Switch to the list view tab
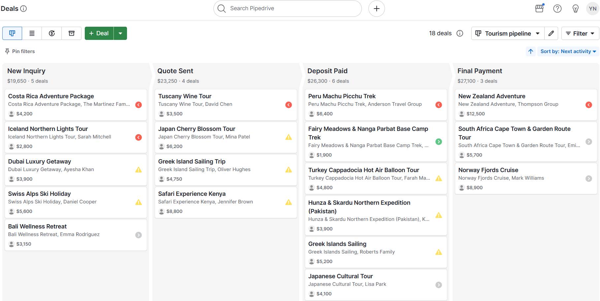Viewport: 600px width, 301px height. click(x=32, y=33)
